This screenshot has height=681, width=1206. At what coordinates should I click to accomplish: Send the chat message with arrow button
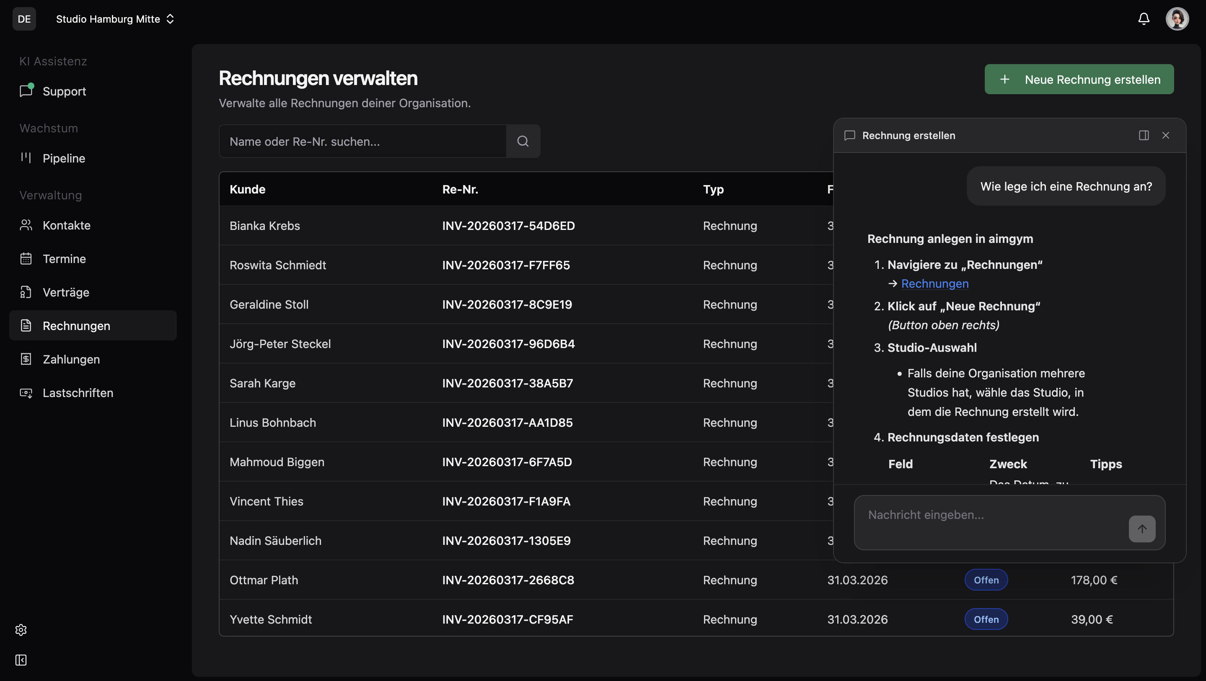(1142, 529)
